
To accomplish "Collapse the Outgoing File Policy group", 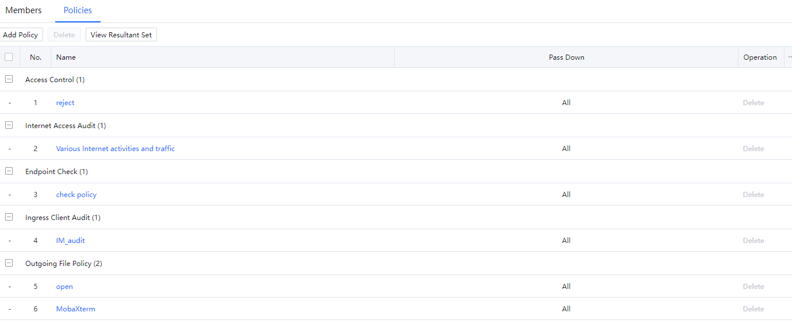I will (9, 263).
